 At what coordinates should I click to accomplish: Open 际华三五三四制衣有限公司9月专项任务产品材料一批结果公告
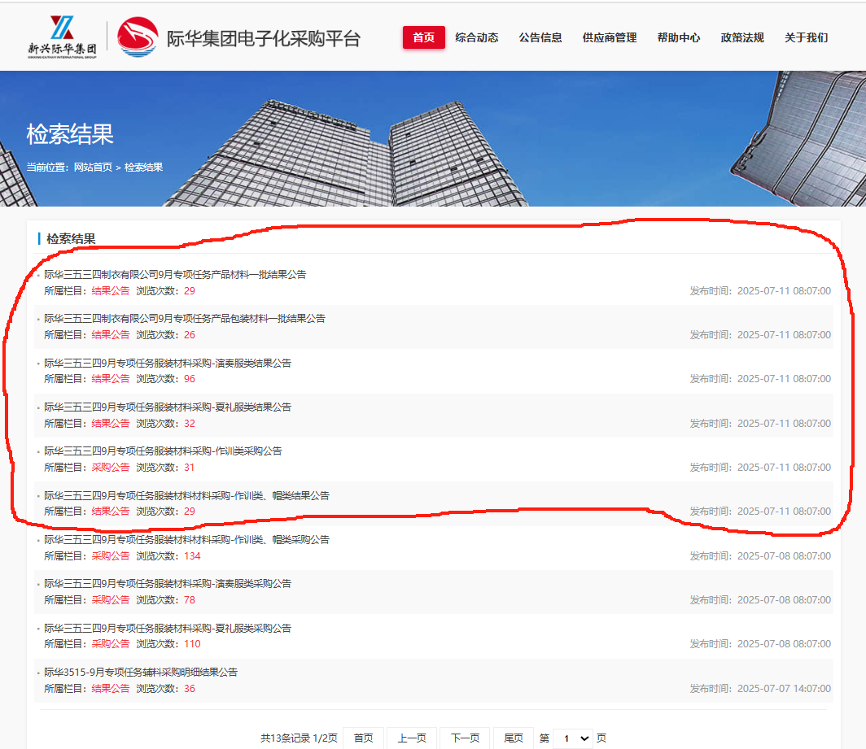(x=175, y=274)
